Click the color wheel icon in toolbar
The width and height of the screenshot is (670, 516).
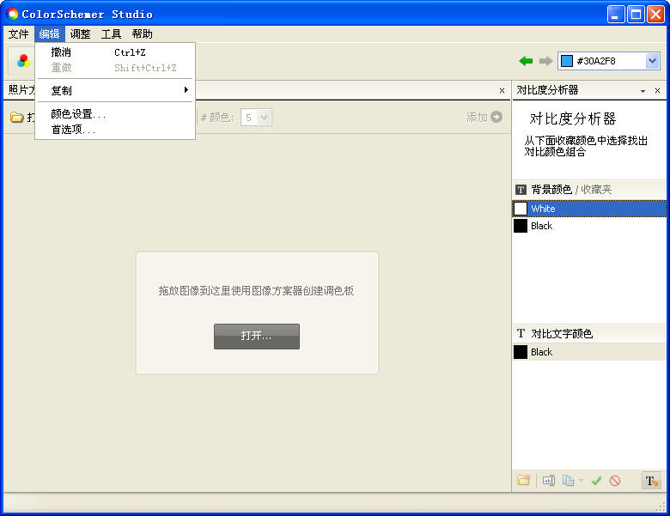point(23,61)
